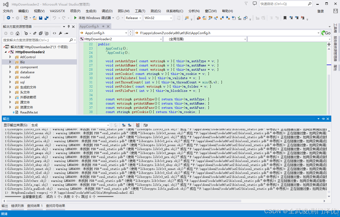Toggle auto-hide pin of Solution Explorer panel
The width and height of the screenshot is (340, 217).
pyautogui.click(x=69, y=27)
